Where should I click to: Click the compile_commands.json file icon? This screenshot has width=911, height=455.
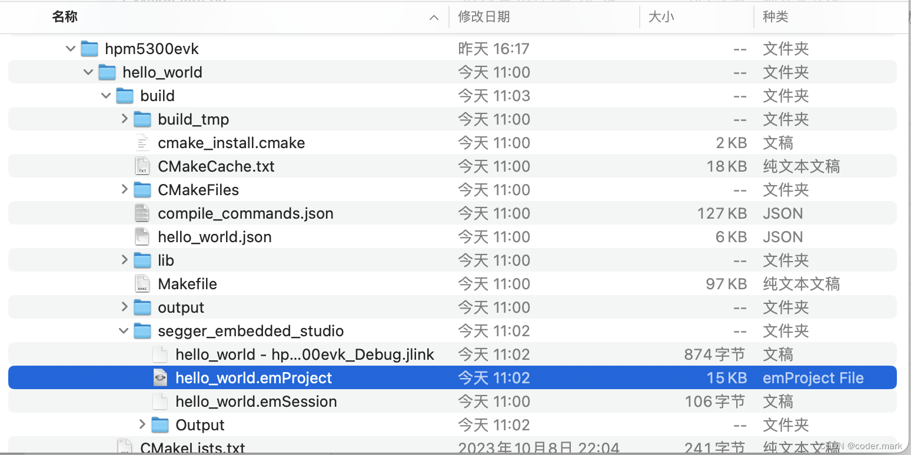point(142,213)
